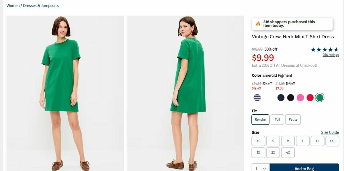
Task: Choose size XXL
Action: pyautogui.click(x=332, y=141)
